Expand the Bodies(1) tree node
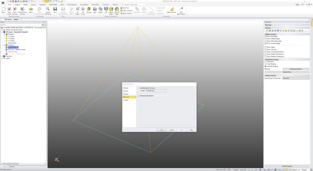 pyautogui.click(x=4, y=34)
